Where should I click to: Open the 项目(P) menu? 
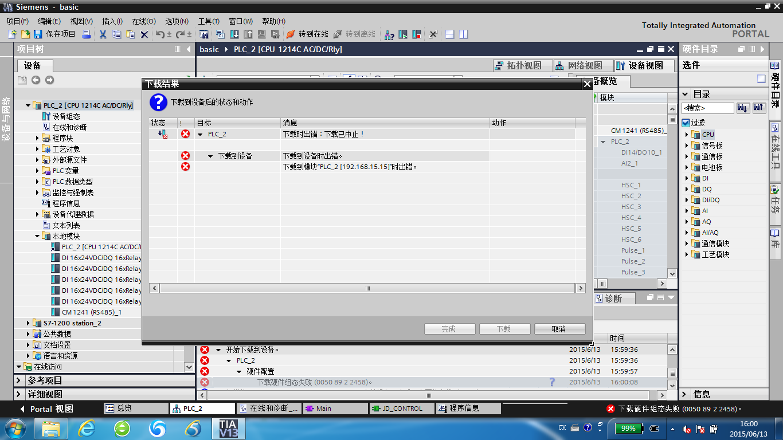coord(17,21)
